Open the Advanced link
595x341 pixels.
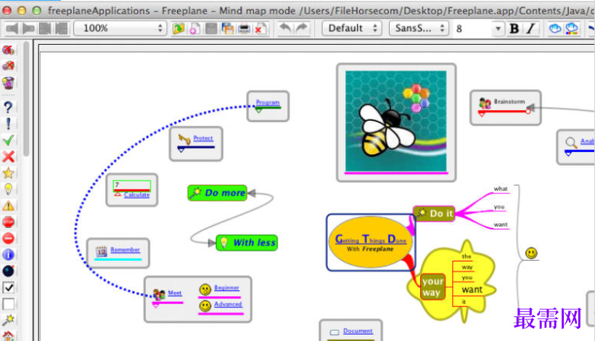click(x=228, y=304)
